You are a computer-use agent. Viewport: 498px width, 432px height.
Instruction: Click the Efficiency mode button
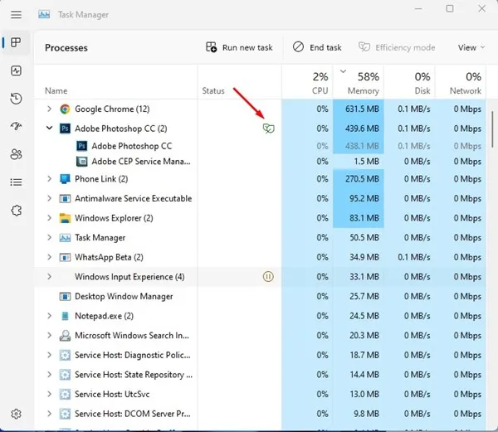point(397,47)
